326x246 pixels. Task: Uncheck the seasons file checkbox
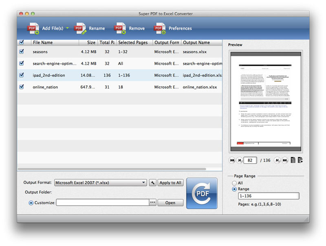point(22,51)
